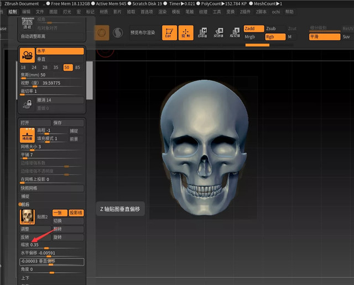Open the 绘制 (Draw) menu

click(x=13, y=12)
